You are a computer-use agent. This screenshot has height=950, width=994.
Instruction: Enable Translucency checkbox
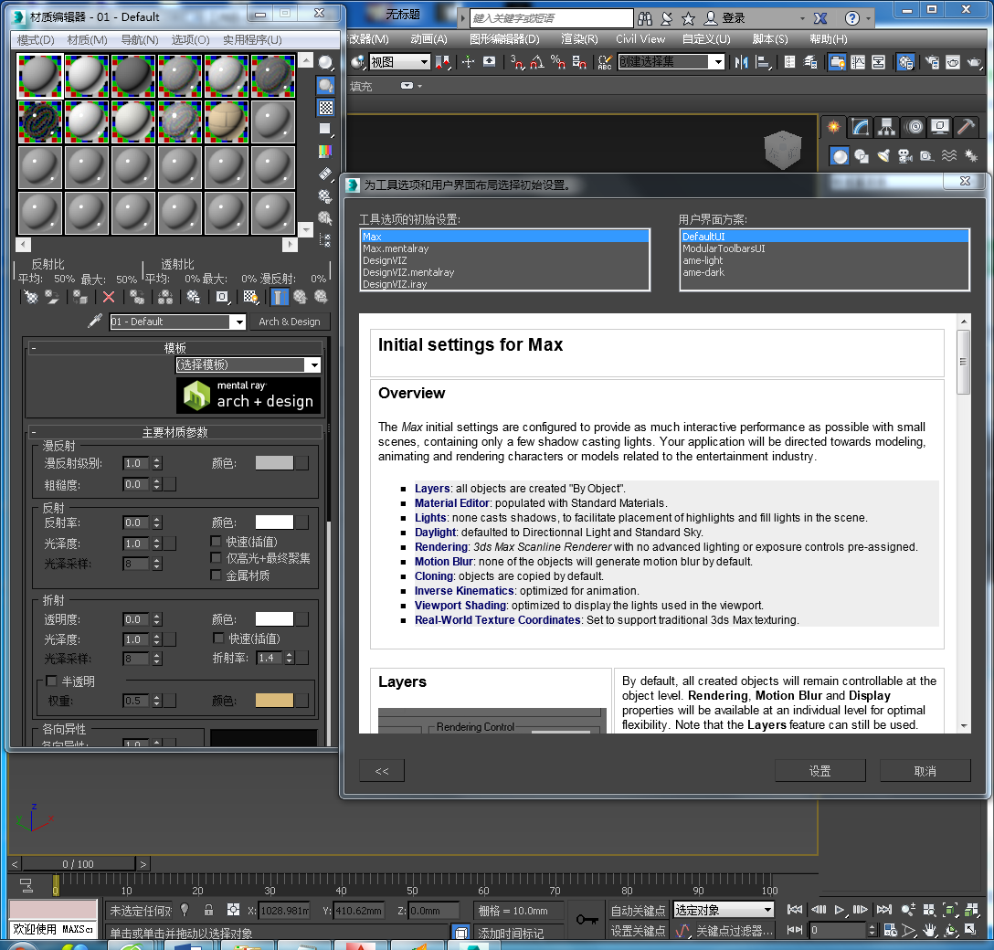[x=51, y=681]
